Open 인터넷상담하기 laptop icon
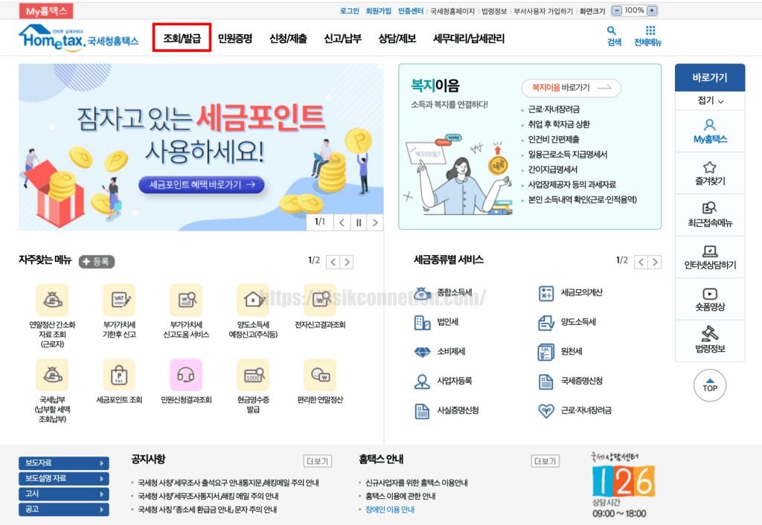This screenshot has height=525, width=762. tap(709, 251)
